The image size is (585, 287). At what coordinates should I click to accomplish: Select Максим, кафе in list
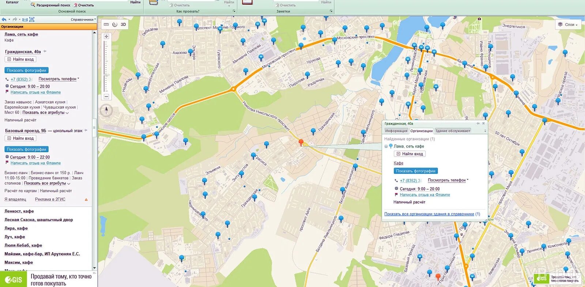(19, 263)
